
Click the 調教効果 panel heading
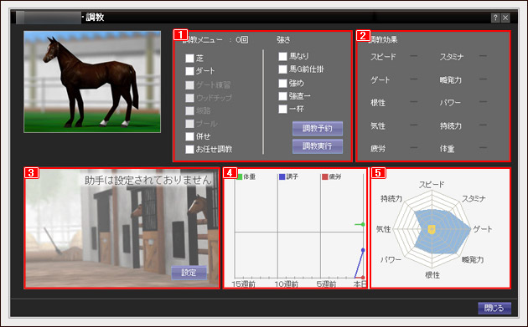[383, 39]
